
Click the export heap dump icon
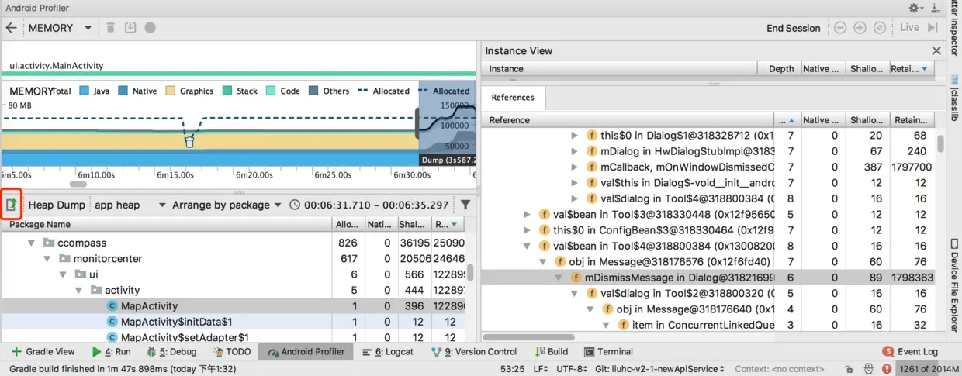(12, 205)
